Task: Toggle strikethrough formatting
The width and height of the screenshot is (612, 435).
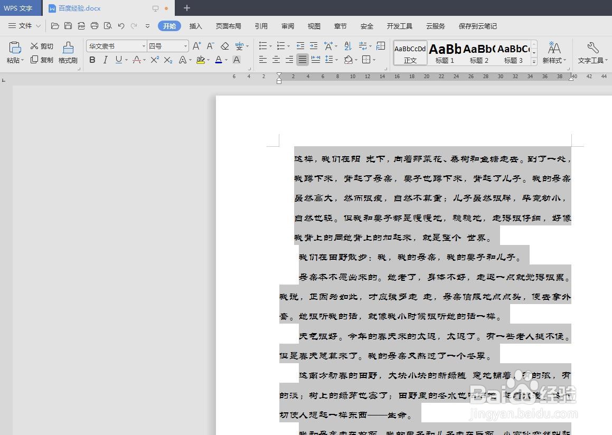Action: (x=137, y=60)
